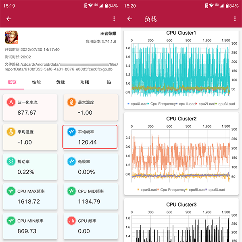Select the 平均帧率 card showing 120.44

[90, 137]
